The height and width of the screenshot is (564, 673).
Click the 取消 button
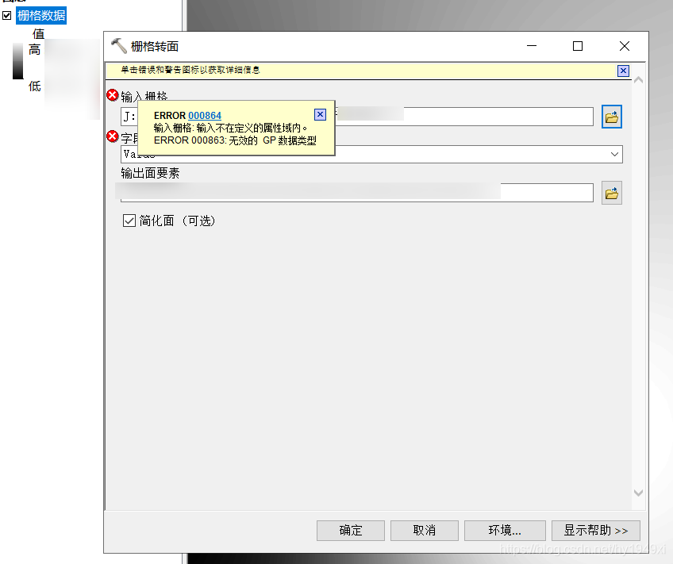[425, 531]
